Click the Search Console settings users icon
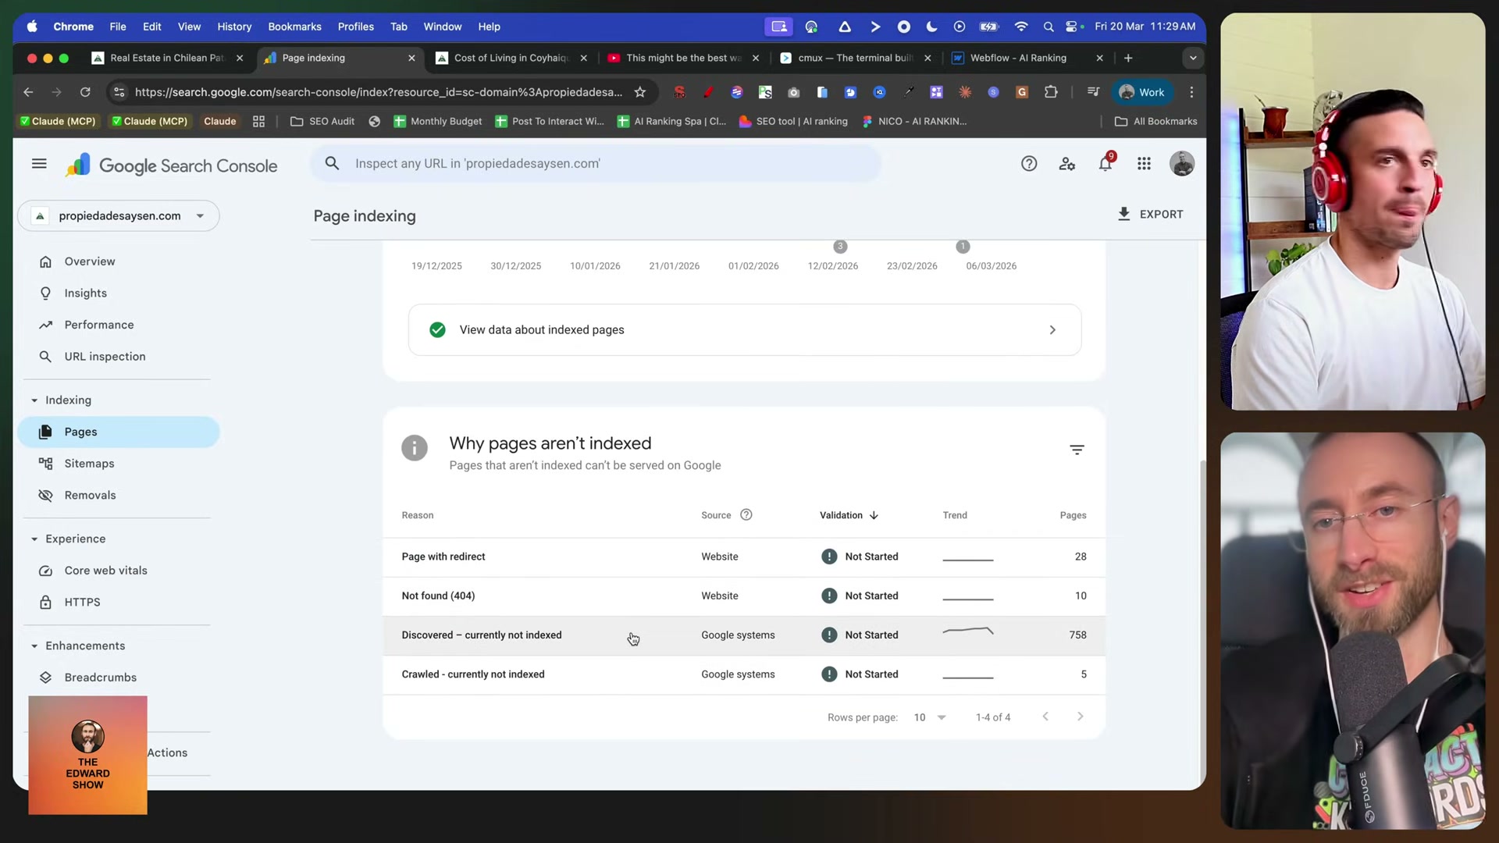Image resolution: width=1499 pixels, height=843 pixels. pyautogui.click(x=1066, y=164)
